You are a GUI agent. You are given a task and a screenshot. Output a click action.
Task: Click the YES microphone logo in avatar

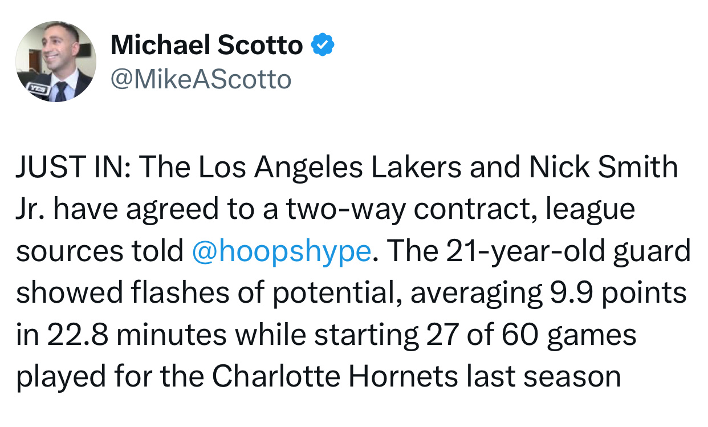pos(39,88)
